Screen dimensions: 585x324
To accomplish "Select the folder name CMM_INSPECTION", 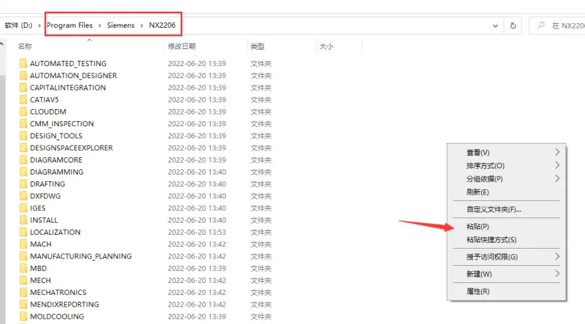I will pos(62,124).
